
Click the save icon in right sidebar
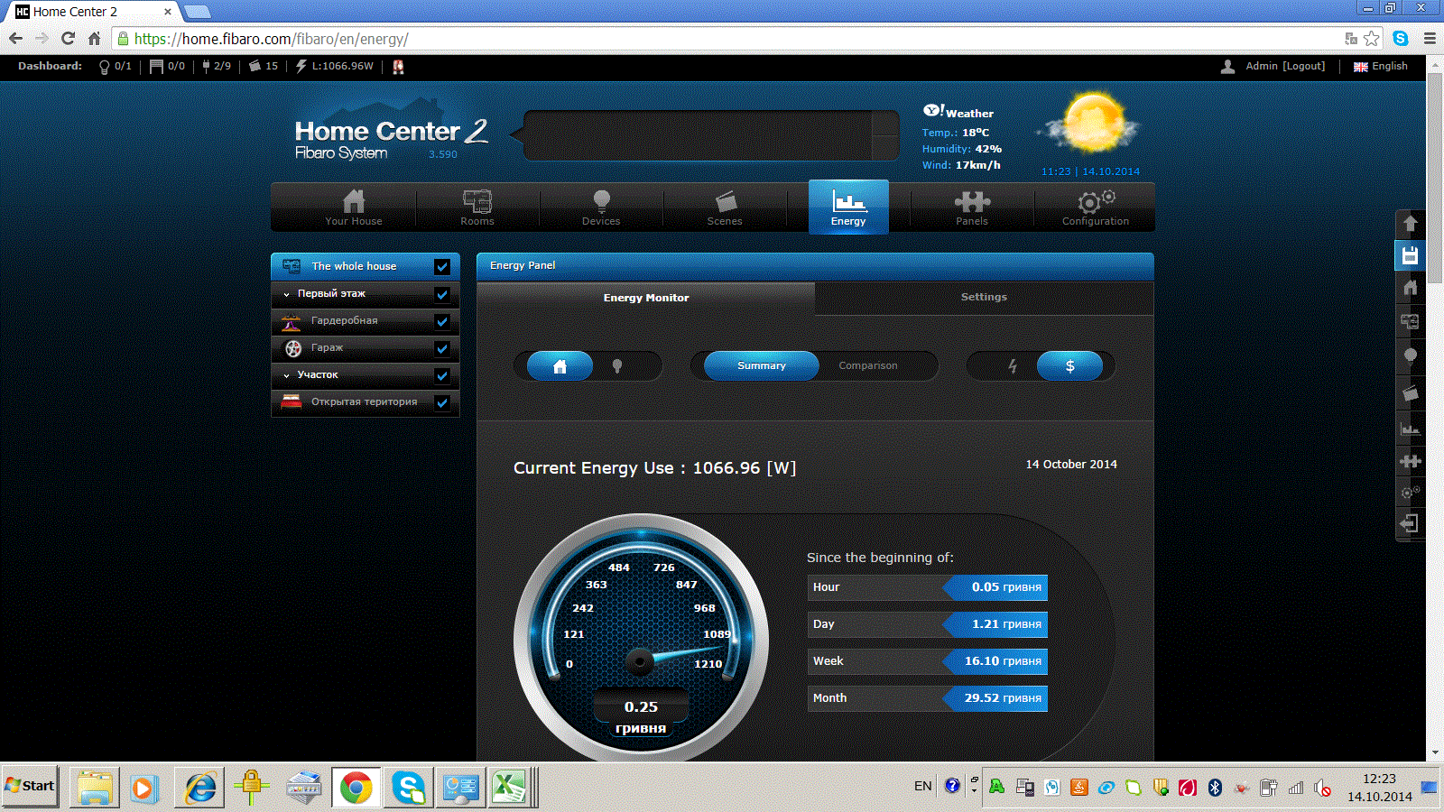tap(1410, 255)
